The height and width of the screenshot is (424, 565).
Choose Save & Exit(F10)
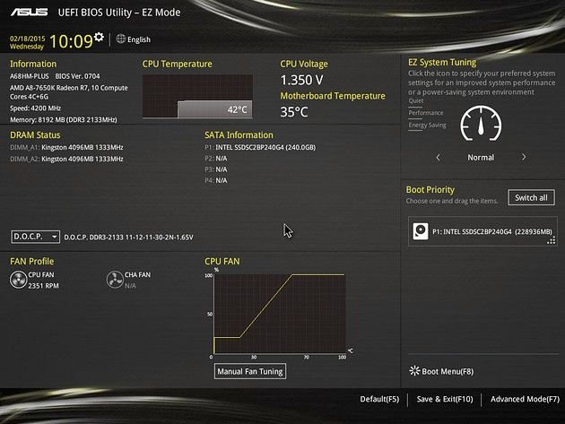(x=445, y=399)
